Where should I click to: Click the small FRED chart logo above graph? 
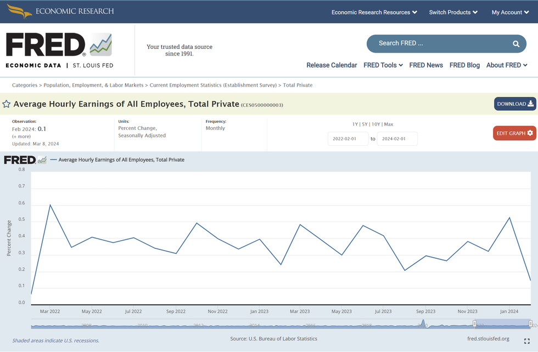[25, 160]
